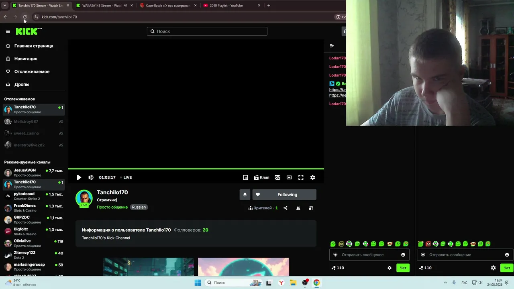Reload the Kick page
Viewport: 514px width, 289px height.
click(x=25, y=17)
